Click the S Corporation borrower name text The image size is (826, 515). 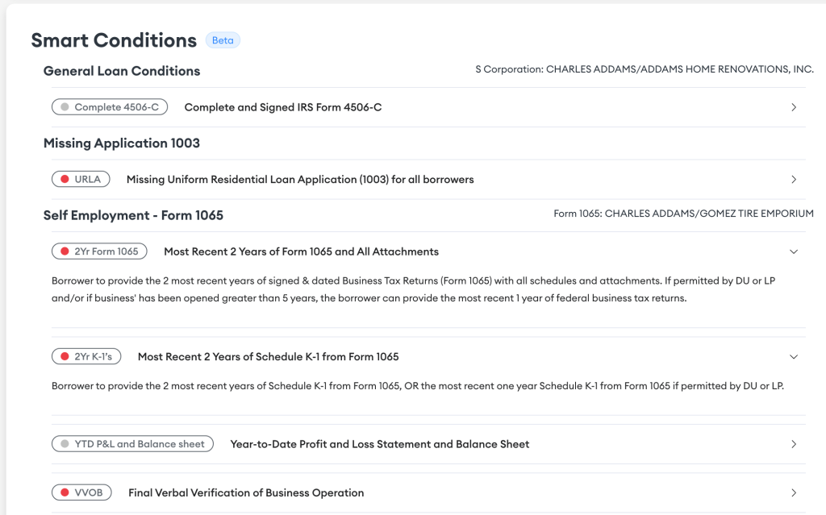(645, 69)
